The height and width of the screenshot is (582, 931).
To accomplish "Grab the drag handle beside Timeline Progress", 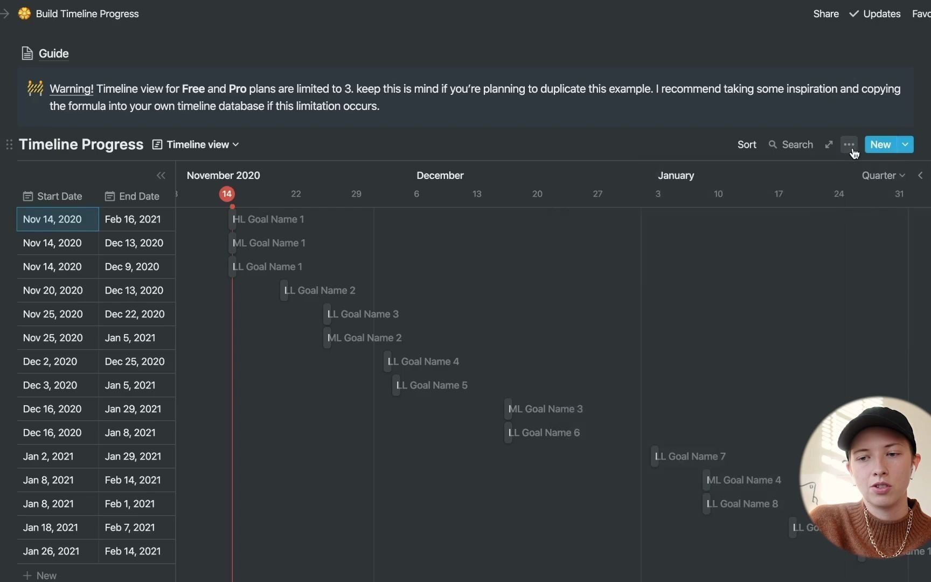I will click(8, 145).
